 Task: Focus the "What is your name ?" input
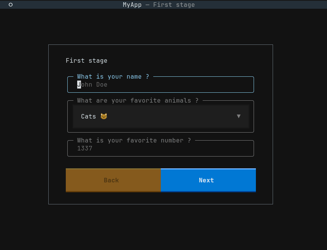click(160, 85)
